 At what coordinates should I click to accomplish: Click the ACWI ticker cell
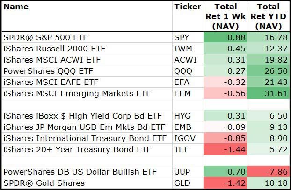pos(185,60)
